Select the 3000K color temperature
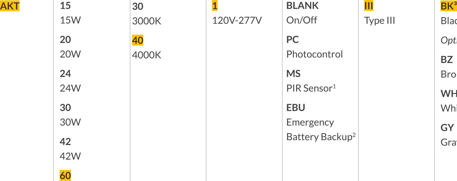This screenshot has height=181, width=457. [147, 21]
